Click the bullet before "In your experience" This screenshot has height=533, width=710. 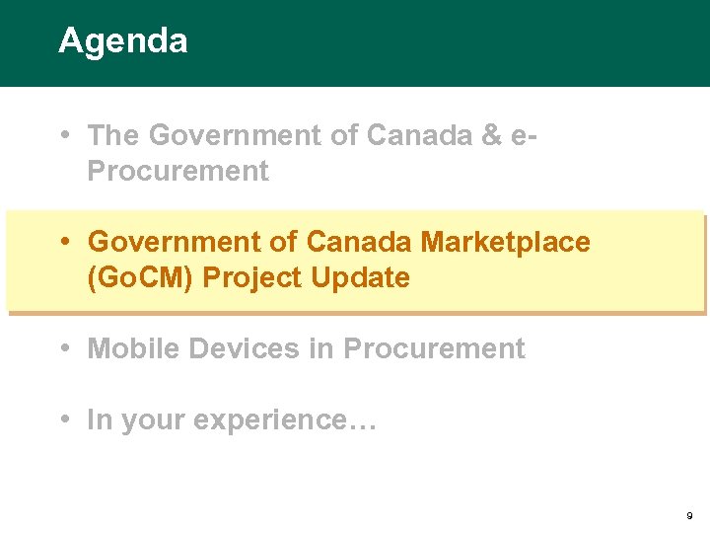coord(63,419)
